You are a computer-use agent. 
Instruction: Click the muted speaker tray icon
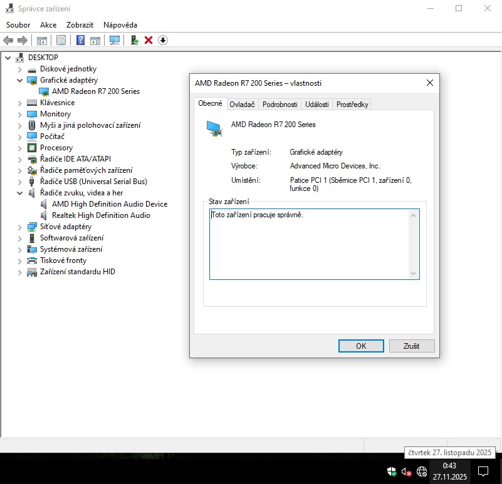[406, 471]
